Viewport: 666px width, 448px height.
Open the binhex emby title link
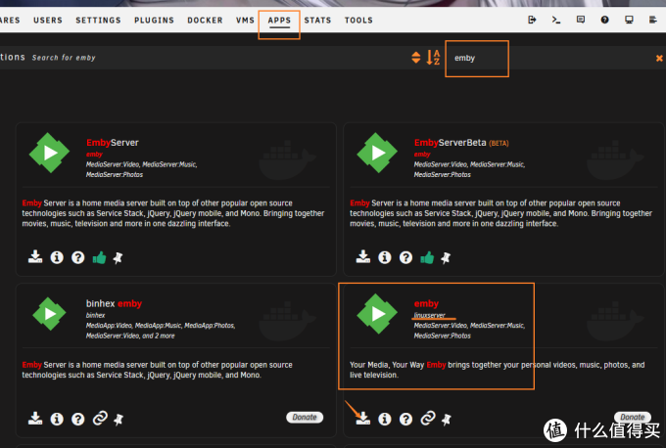tap(114, 304)
